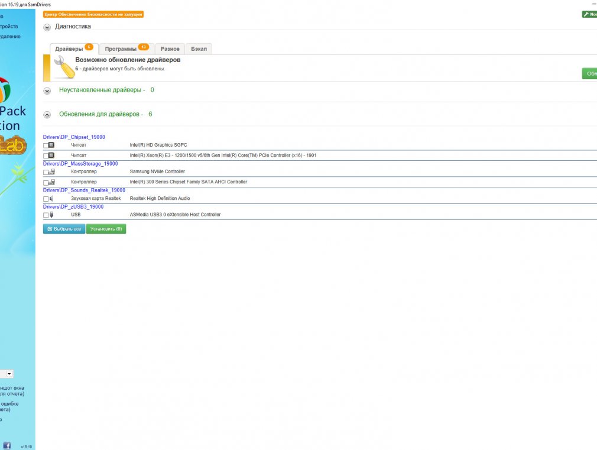This screenshot has height=450, width=597.
Task: Collapse the Обновления для драйверов section
Action: point(47,115)
